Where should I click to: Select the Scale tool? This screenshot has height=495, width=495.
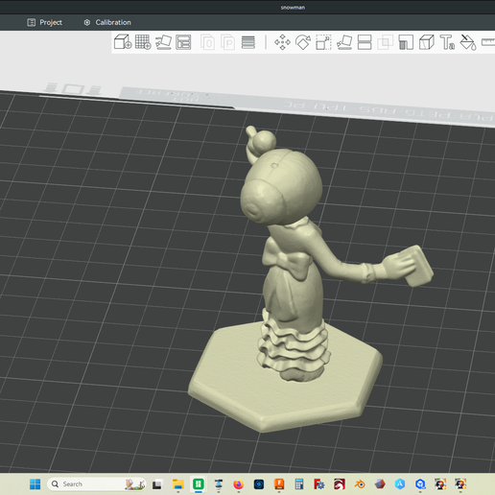[x=323, y=42]
